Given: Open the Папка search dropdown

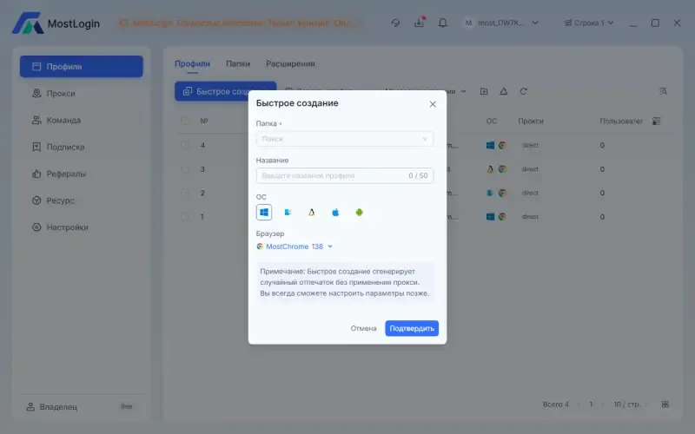Looking at the screenshot, I should pos(344,139).
